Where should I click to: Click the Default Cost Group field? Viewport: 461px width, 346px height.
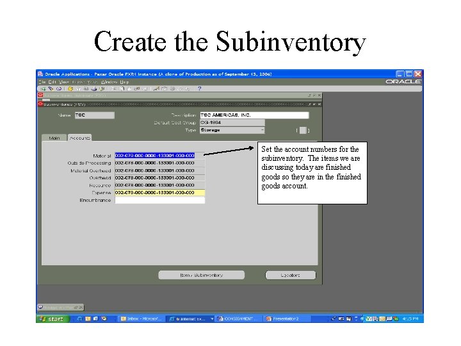(x=232, y=122)
